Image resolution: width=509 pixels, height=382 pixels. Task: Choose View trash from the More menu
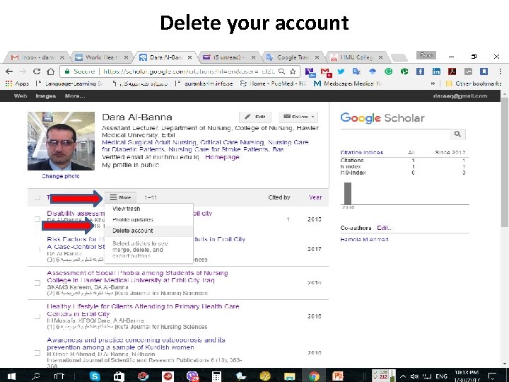127,209
